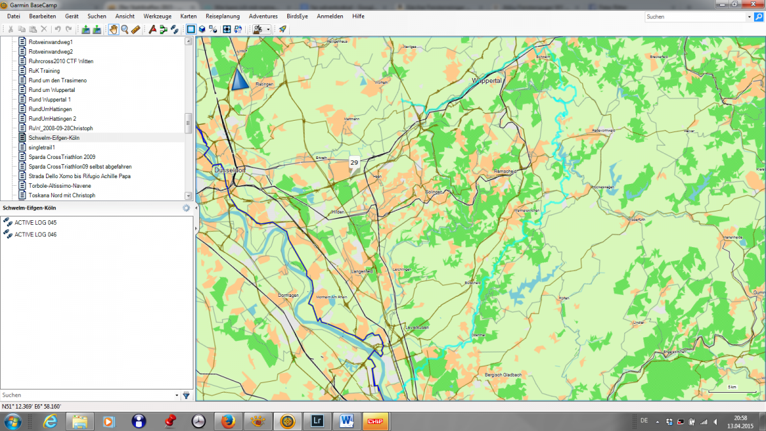Select Rund um Wuppertal list entry
Image resolution: width=766 pixels, height=431 pixels.
[x=52, y=90]
